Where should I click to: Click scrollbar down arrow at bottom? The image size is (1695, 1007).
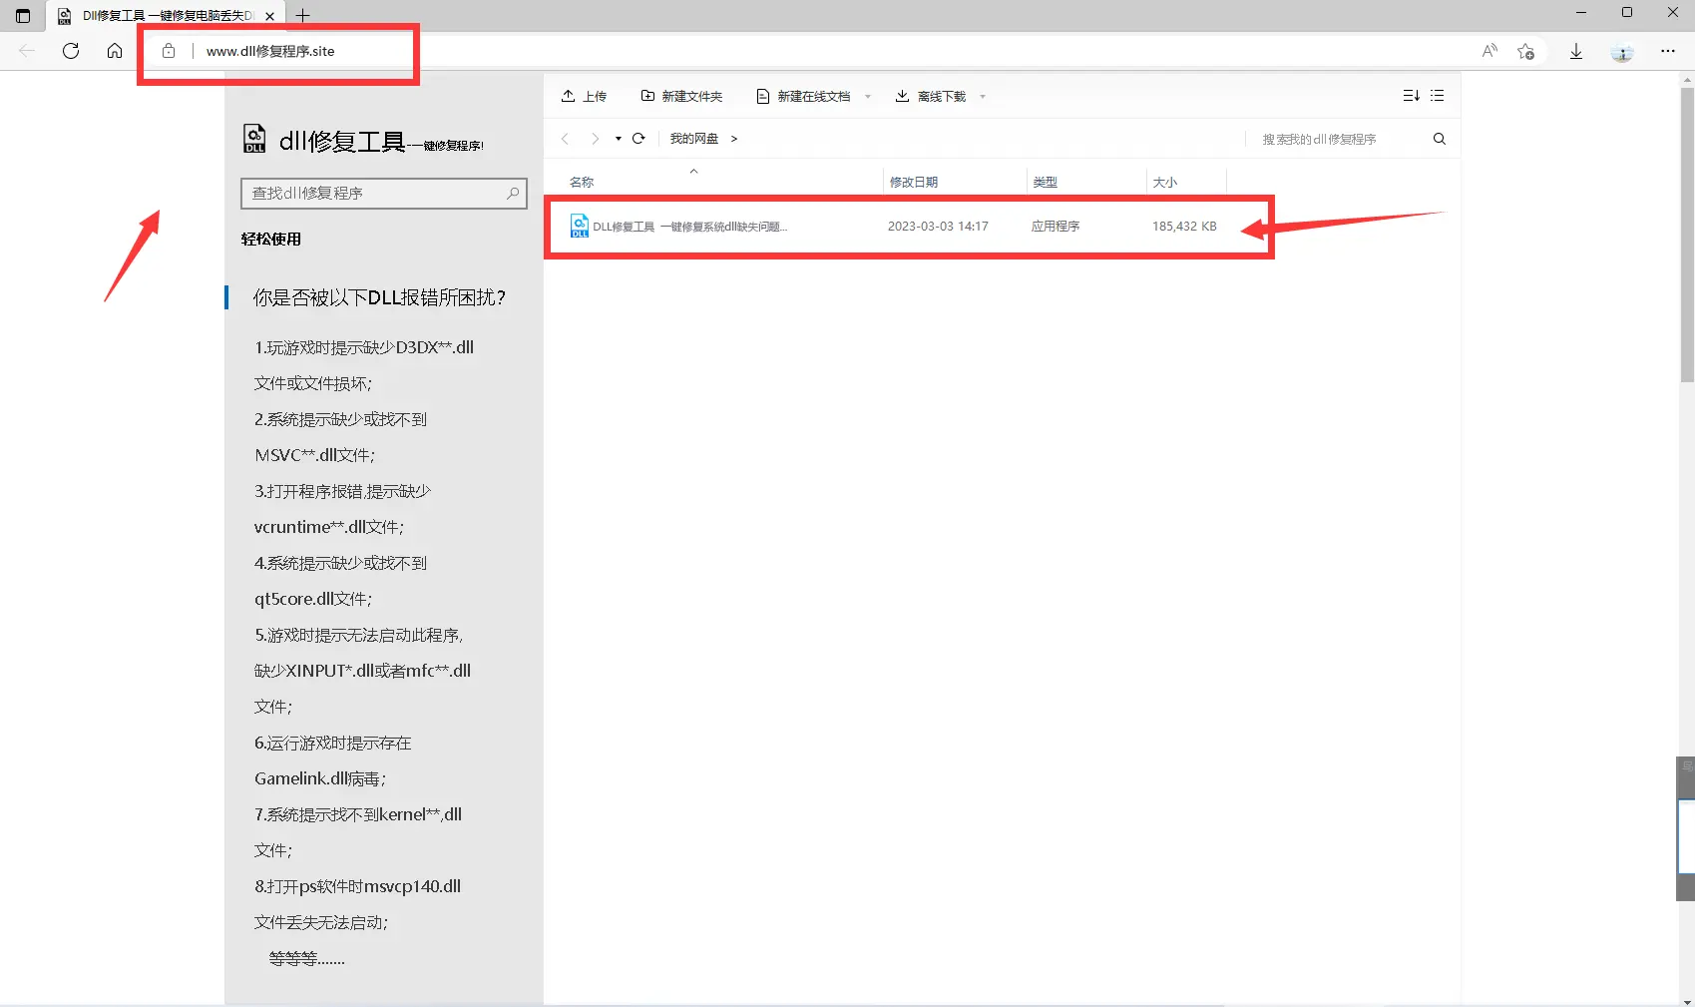pos(1687,1000)
